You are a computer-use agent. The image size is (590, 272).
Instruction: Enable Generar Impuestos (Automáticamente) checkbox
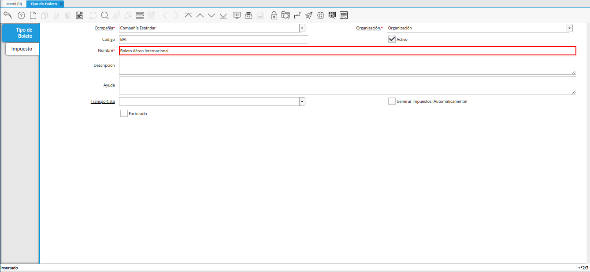pos(392,101)
